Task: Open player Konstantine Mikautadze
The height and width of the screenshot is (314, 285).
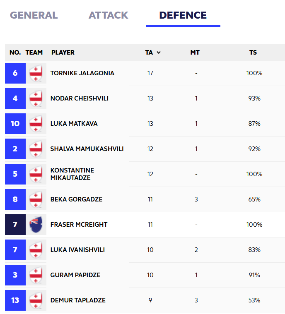Action: pos(72,174)
